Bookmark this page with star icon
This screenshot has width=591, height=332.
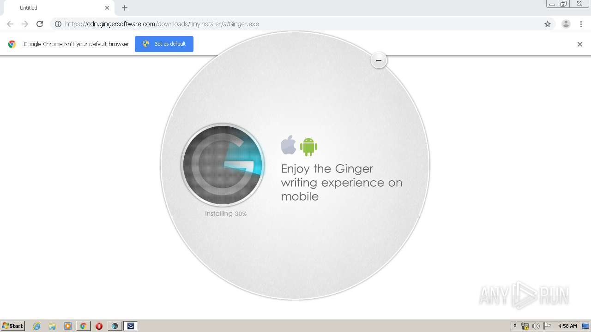pyautogui.click(x=548, y=24)
